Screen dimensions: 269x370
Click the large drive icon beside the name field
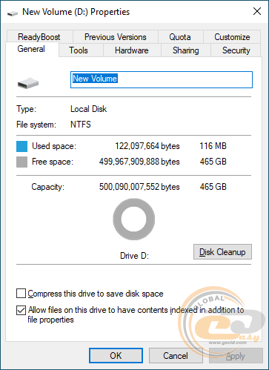[x=28, y=83]
